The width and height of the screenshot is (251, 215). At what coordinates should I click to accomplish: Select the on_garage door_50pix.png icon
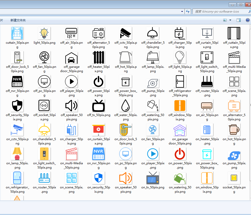(x=180, y=130)
